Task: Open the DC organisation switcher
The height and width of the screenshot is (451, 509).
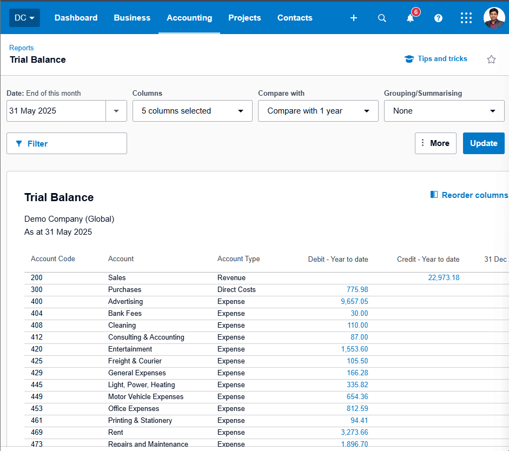Action: 24,18
